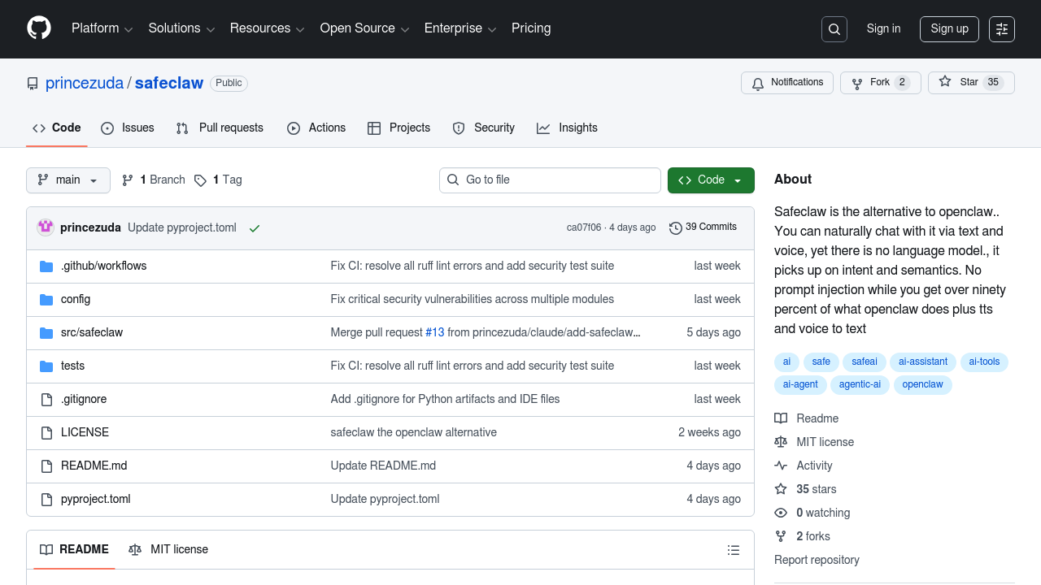Expand the main branch dropdown
Screen dimensions: 1041x585
68,180
